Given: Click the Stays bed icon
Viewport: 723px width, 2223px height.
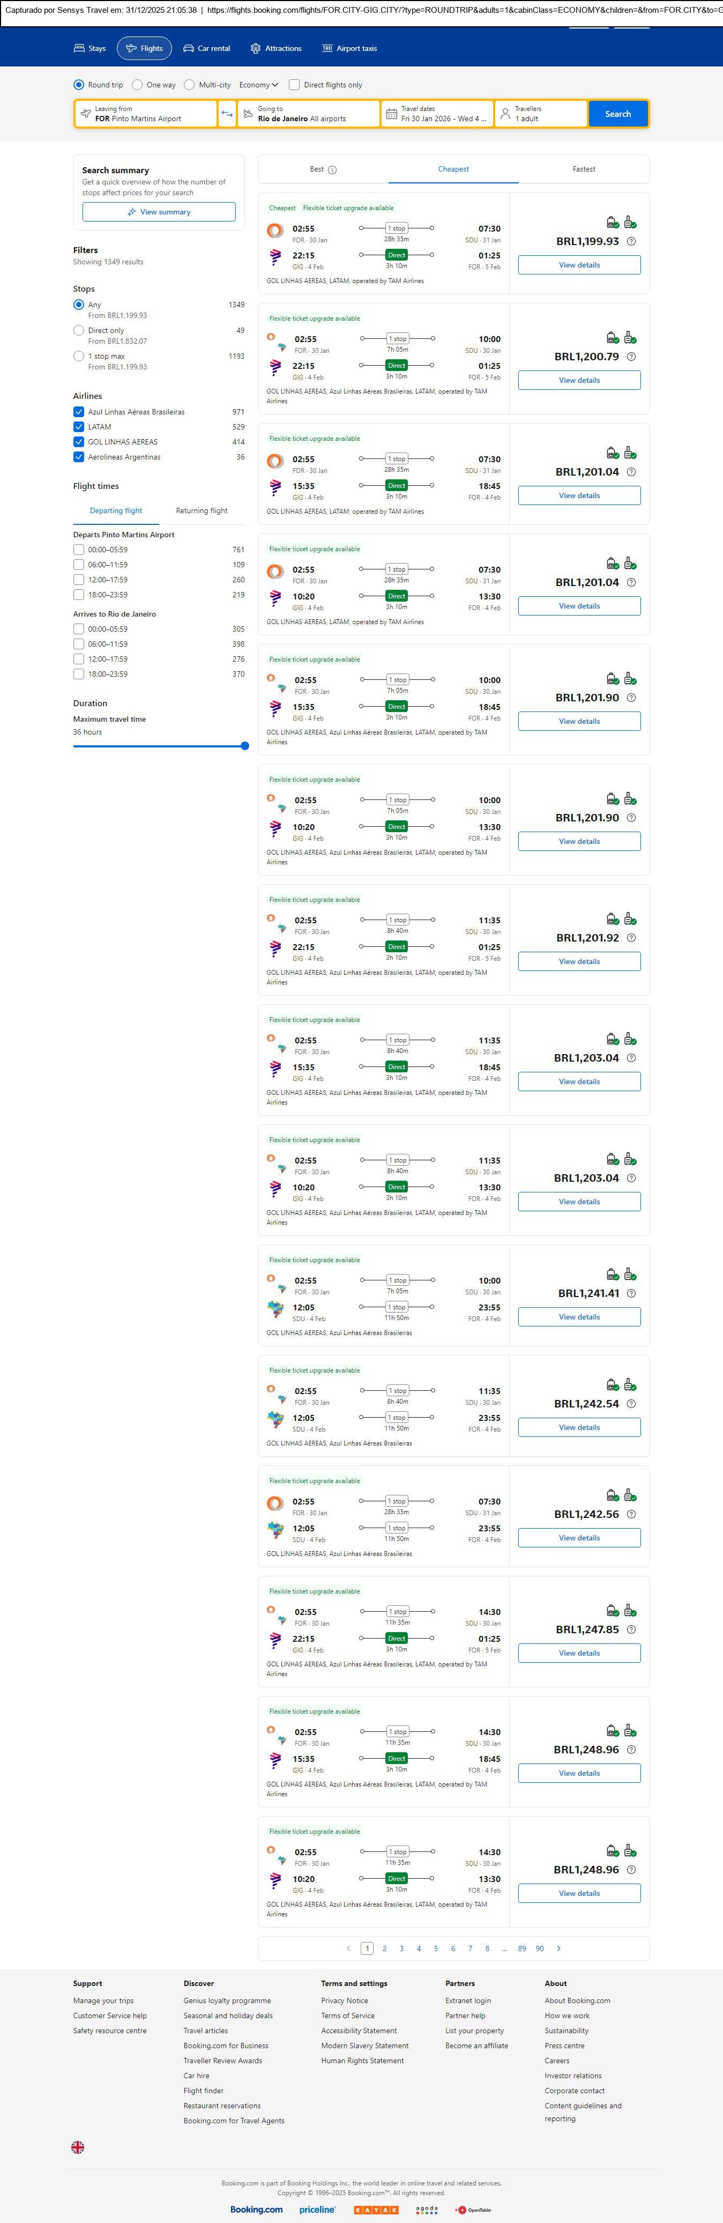Looking at the screenshot, I should coord(79,48).
